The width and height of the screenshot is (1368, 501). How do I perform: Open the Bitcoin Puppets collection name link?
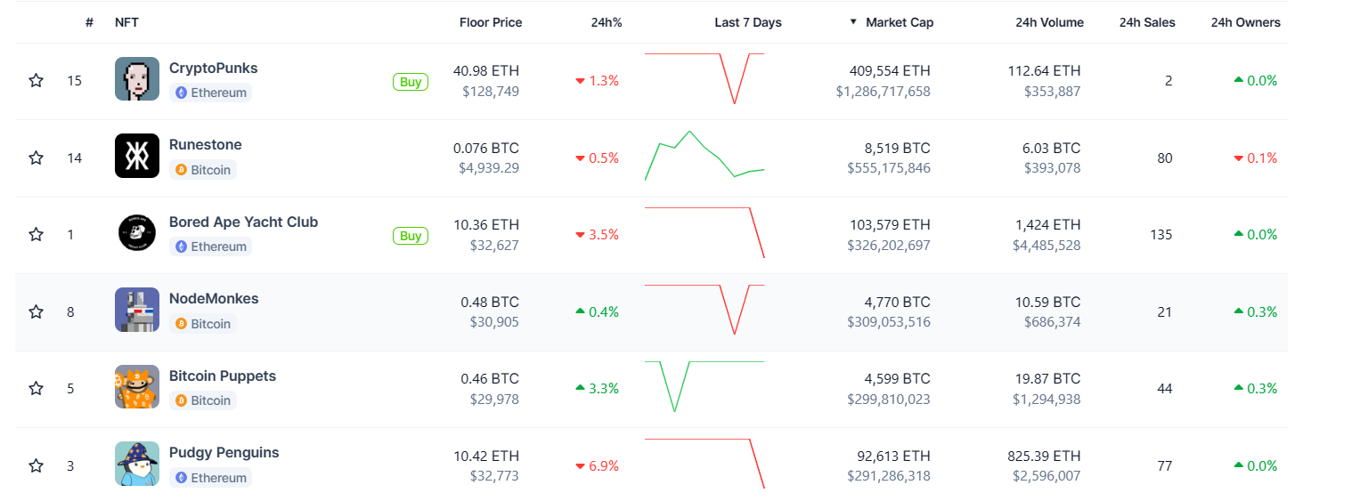coord(223,376)
